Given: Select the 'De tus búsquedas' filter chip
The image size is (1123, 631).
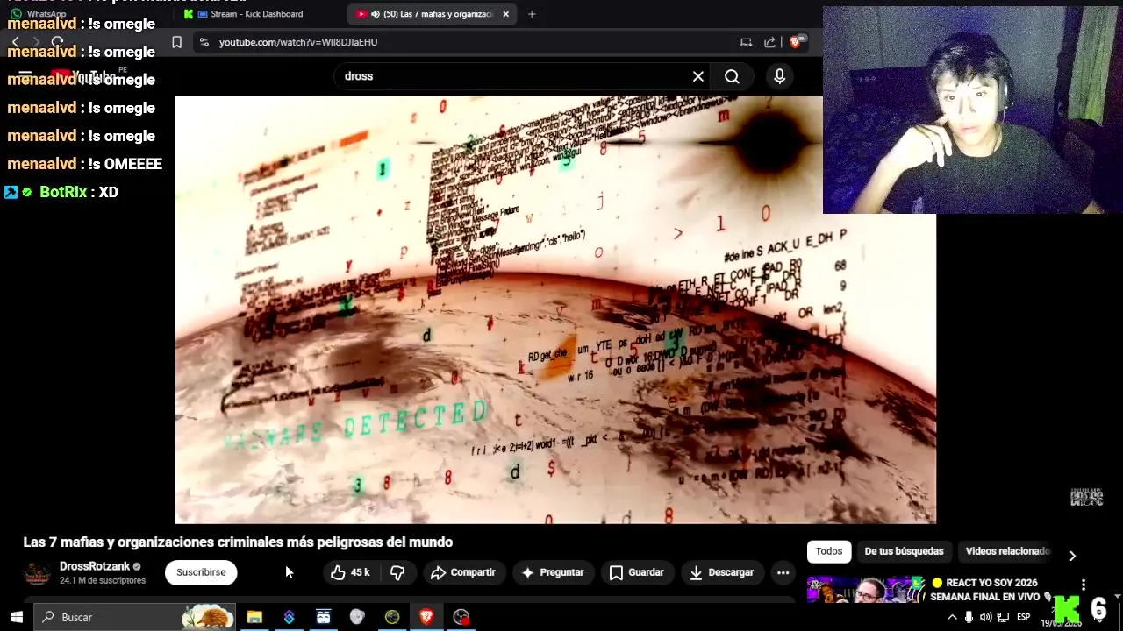Looking at the screenshot, I should coord(904,551).
